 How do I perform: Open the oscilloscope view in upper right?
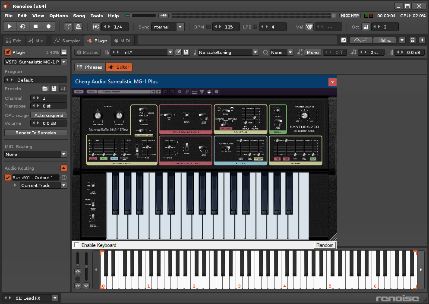[x=361, y=40]
